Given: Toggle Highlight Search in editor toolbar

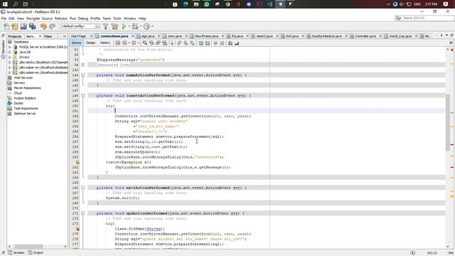Looking at the screenshot, I should pyautogui.click(x=164, y=43).
